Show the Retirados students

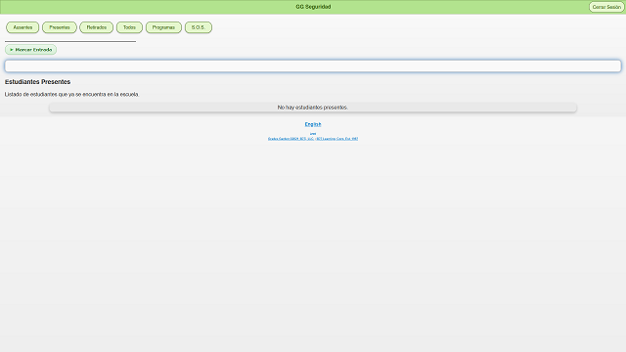97,27
